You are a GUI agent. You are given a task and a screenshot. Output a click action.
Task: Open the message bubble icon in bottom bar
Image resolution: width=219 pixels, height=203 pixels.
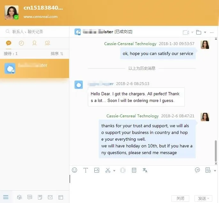click(x=30, y=197)
